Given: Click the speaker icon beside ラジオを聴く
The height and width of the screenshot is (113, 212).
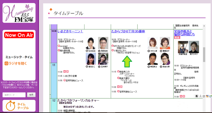Looking at the screenshot, I should tap(6, 63).
